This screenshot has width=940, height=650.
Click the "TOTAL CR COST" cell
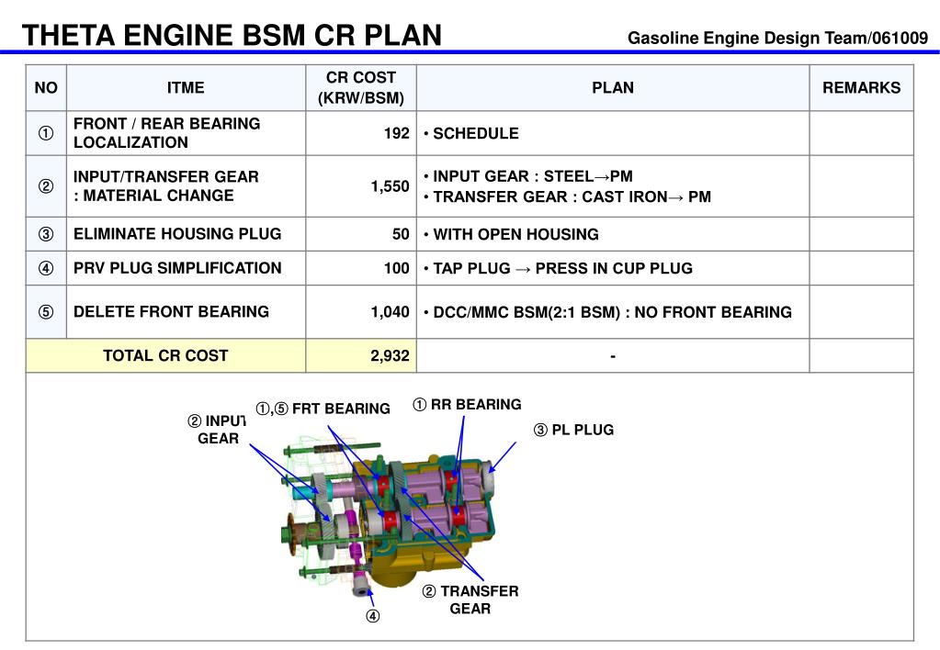tap(166, 355)
